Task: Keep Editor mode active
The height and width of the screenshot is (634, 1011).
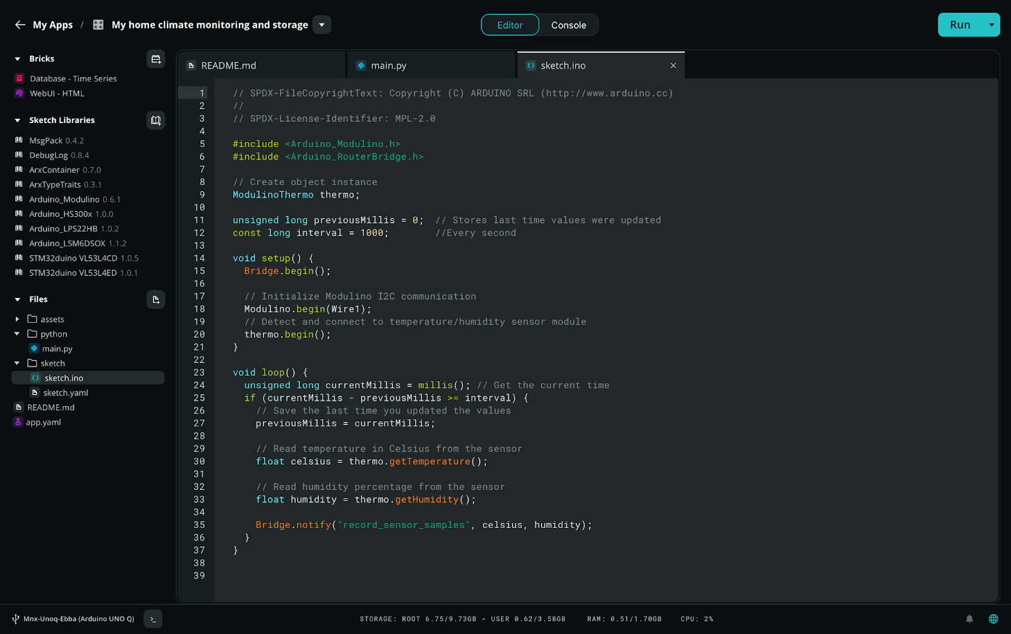Action: point(509,25)
